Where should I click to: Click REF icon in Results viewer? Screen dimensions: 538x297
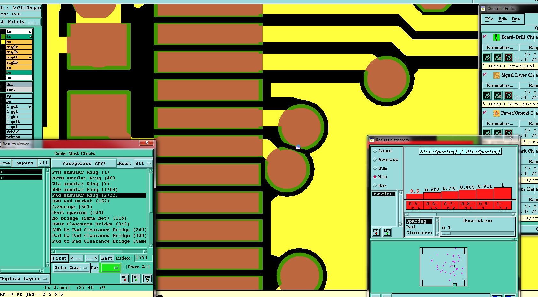tap(136, 278)
